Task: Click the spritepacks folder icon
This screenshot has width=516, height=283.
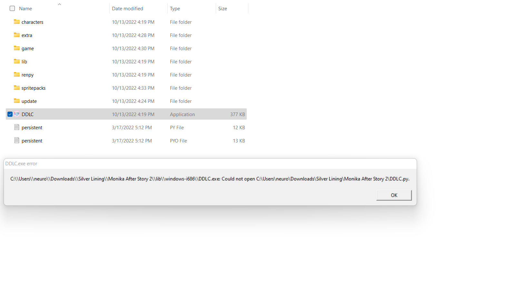Action: click(x=17, y=87)
